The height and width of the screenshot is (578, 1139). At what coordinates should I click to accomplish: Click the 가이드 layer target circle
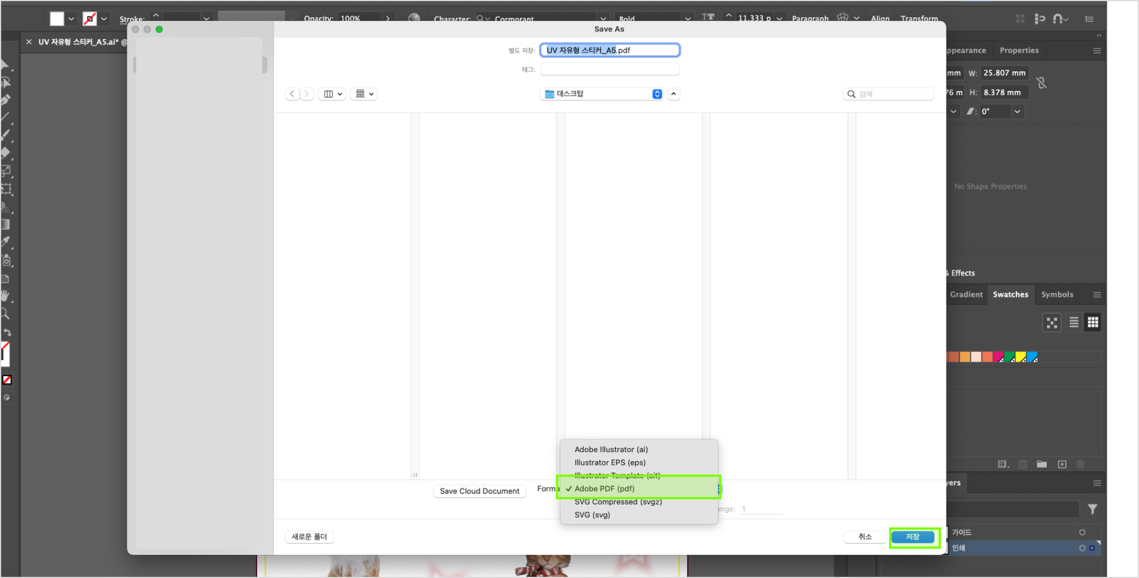pos(1082,532)
